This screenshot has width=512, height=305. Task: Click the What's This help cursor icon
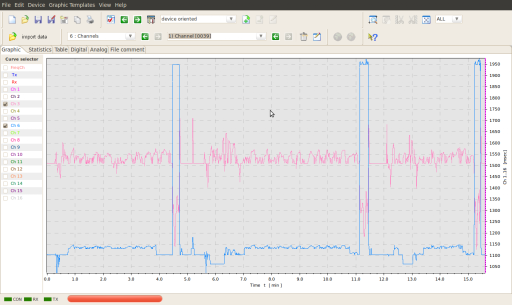click(x=372, y=36)
